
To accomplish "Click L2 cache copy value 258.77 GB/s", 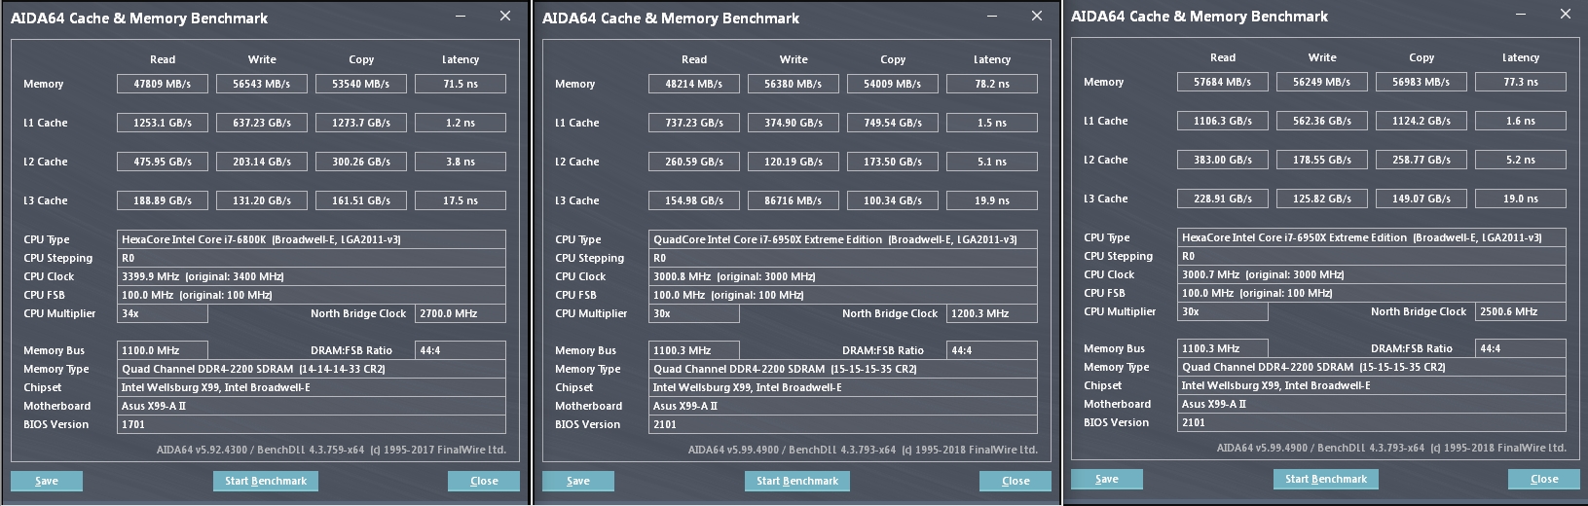I will [x=1422, y=160].
